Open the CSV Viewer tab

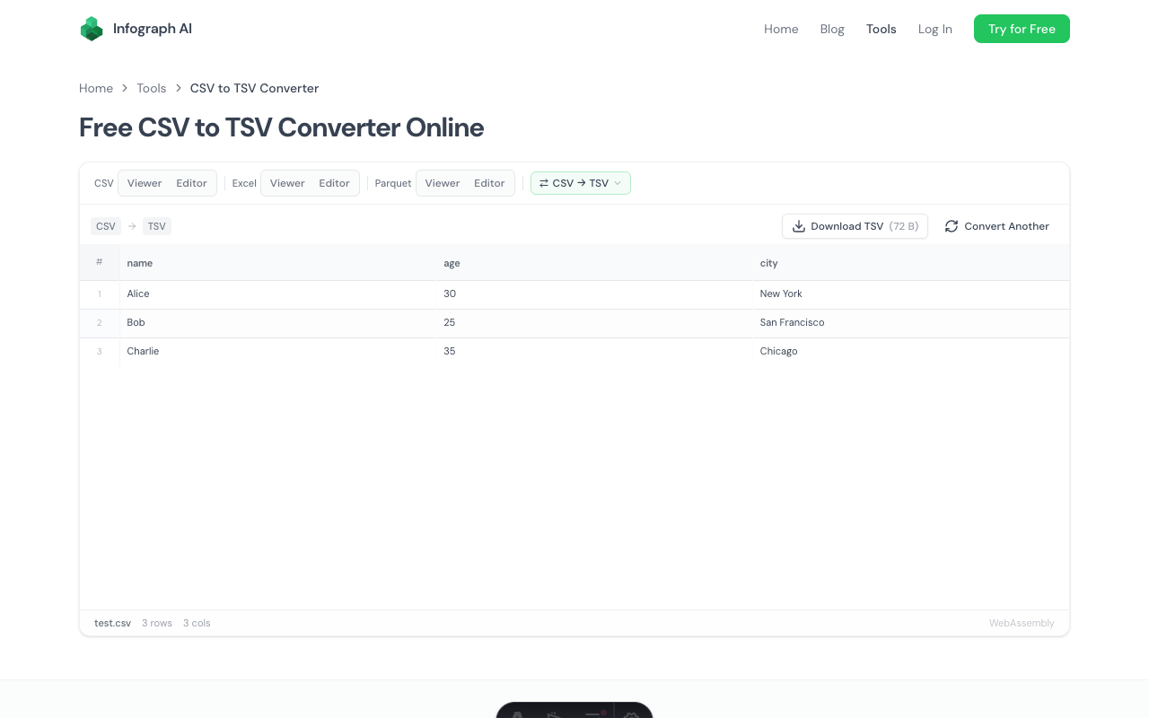coord(145,183)
